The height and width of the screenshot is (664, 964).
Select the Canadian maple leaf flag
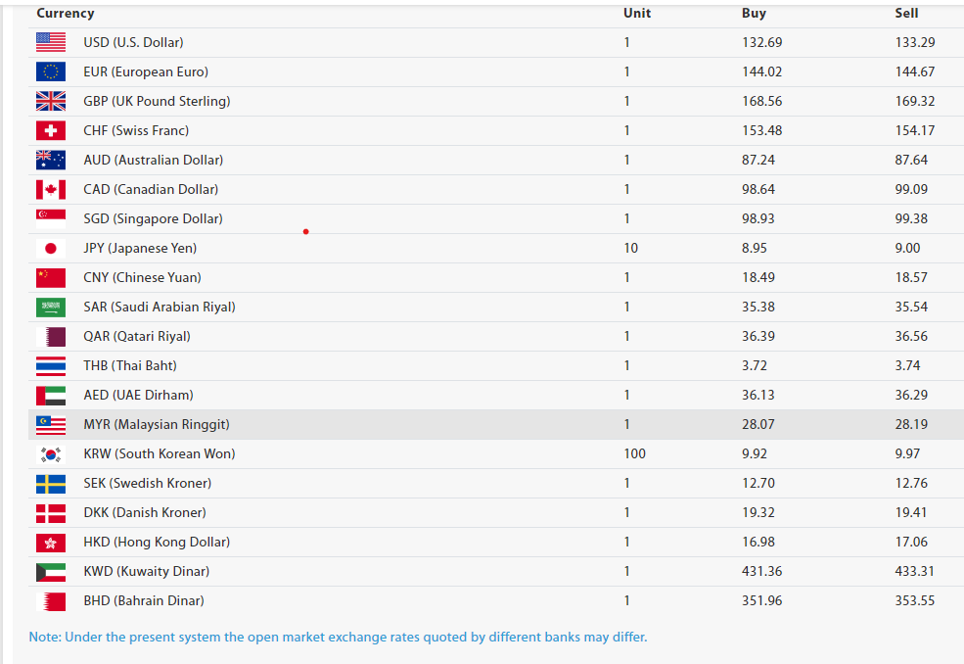[51, 190]
